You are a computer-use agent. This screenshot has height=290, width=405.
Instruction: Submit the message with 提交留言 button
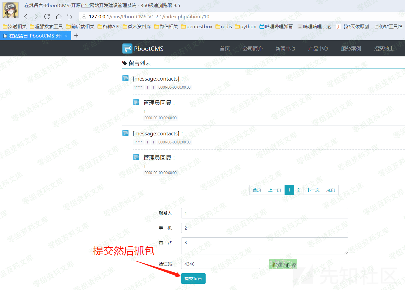pyautogui.click(x=193, y=279)
